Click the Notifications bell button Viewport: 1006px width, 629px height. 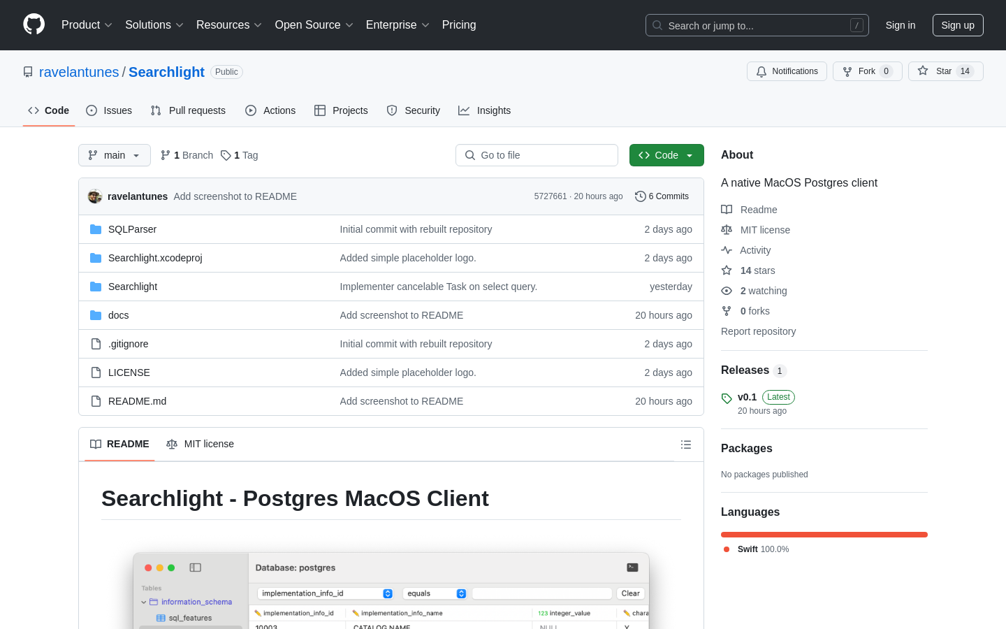[x=787, y=71]
